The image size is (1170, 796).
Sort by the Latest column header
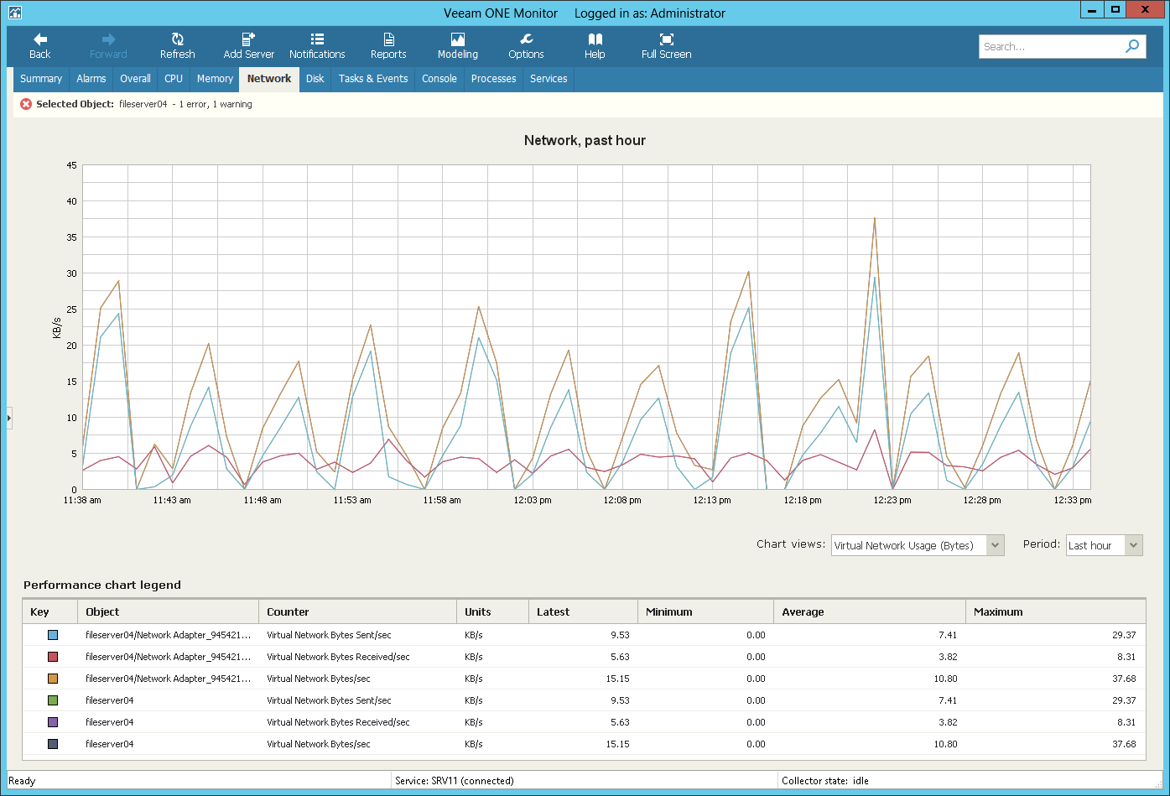coord(583,611)
